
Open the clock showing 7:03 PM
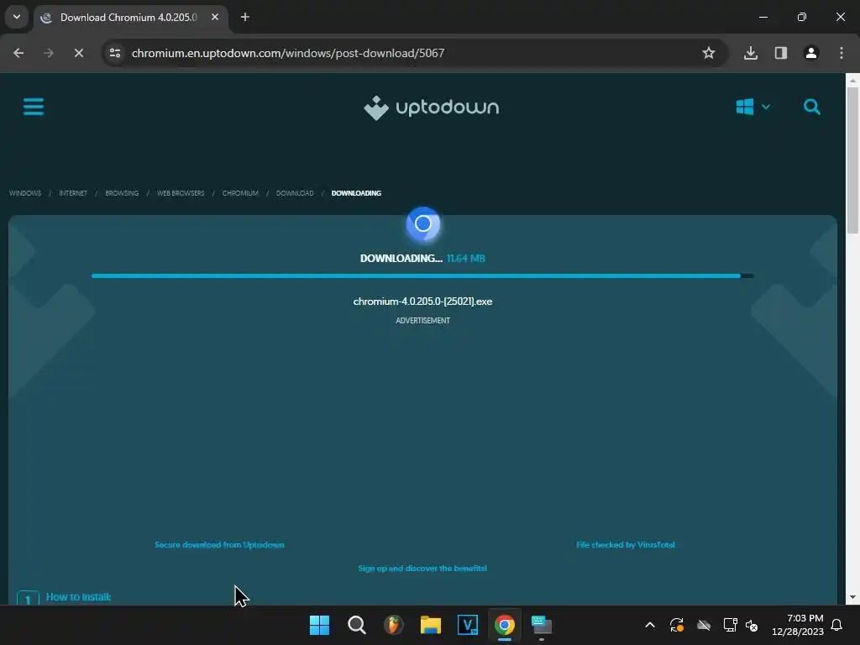[x=798, y=625]
